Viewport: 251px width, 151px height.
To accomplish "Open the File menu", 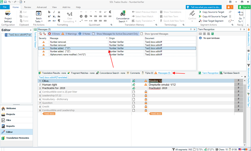I will click(5, 7).
